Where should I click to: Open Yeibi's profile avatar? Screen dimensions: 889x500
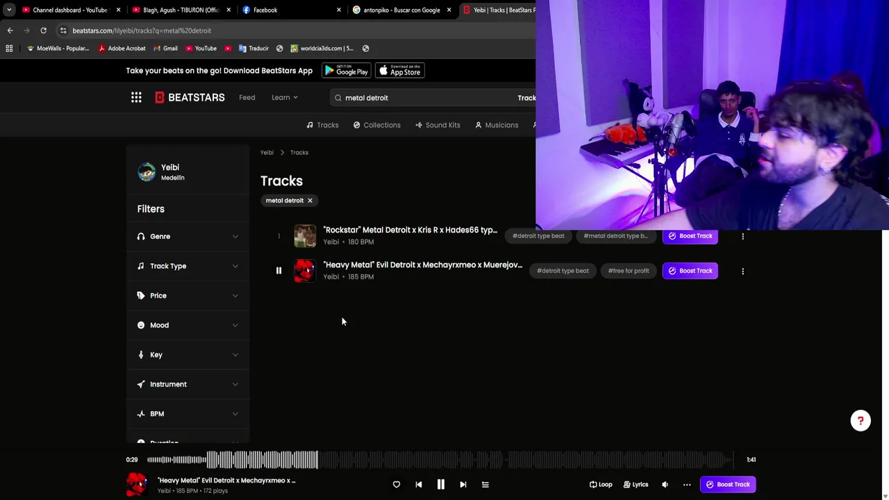point(147,172)
